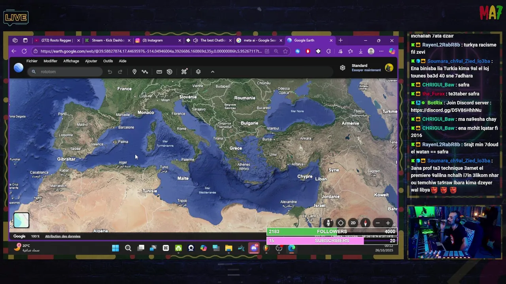The width and height of the screenshot is (506, 284).
Task: Click Tunisie label on the map
Action: pyautogui.click(x=149, y=191)
